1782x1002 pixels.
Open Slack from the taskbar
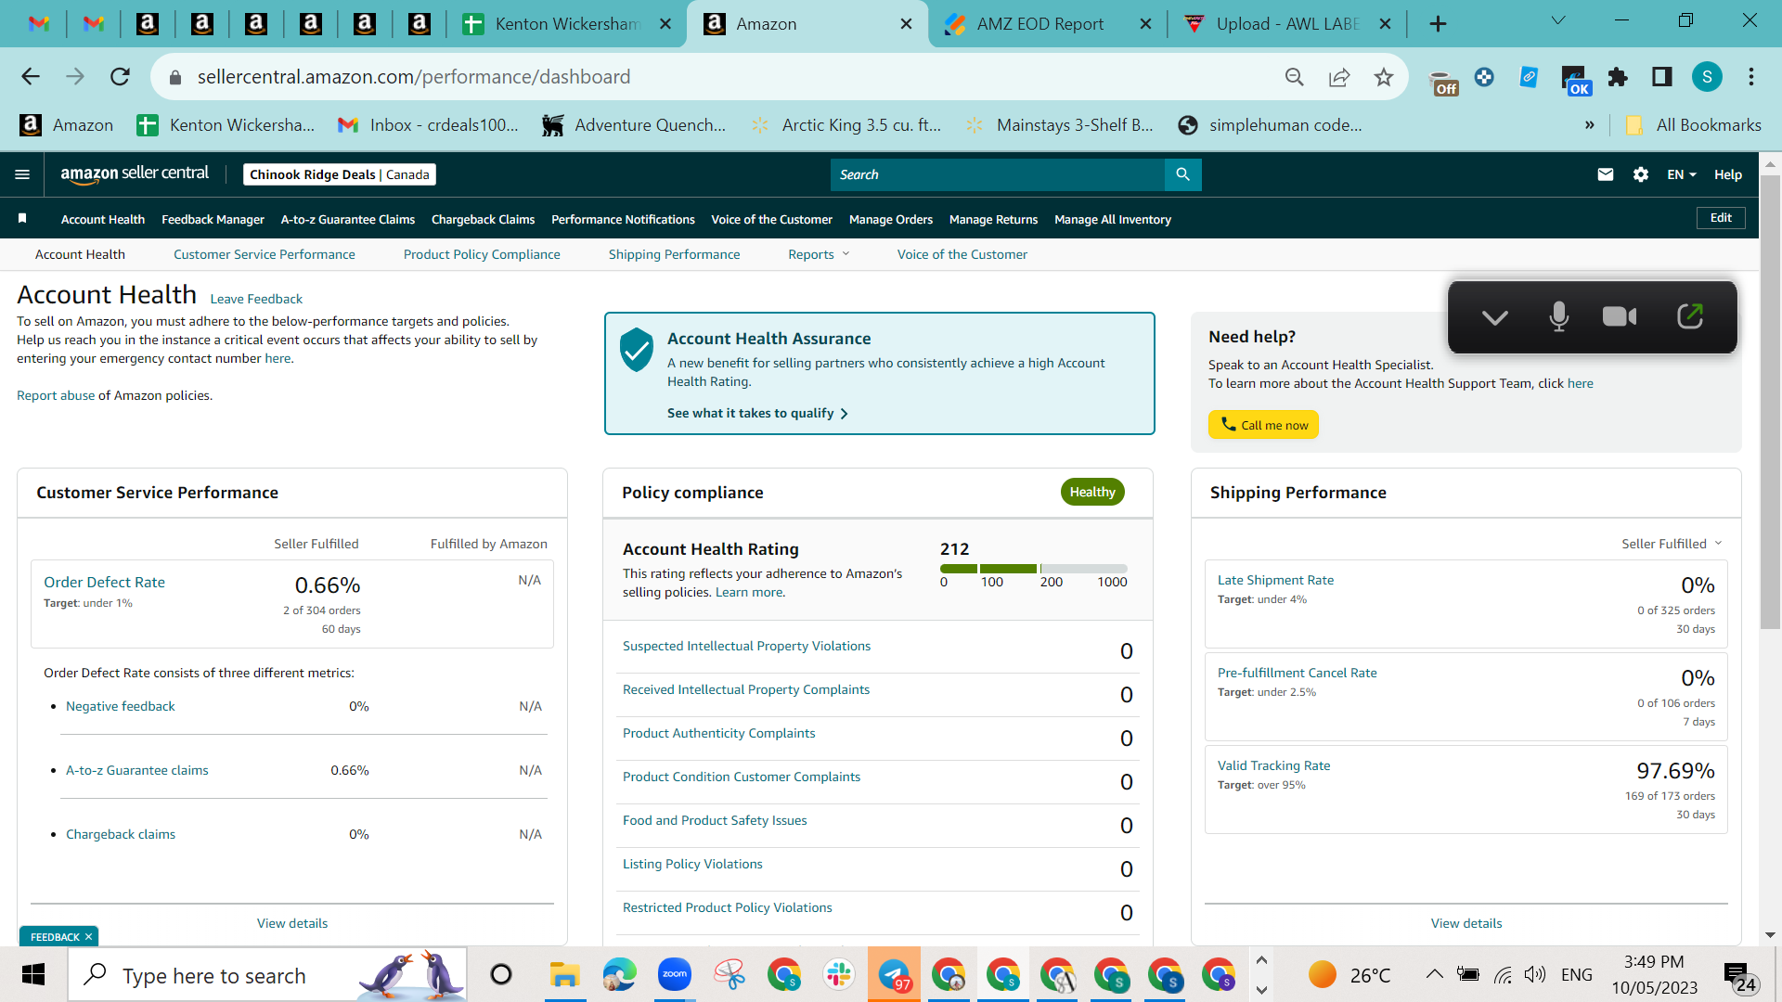tap(838, 974)
